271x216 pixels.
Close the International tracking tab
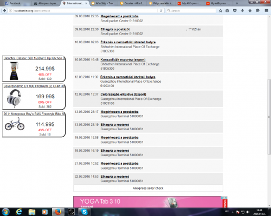click(x=86, y=3)
